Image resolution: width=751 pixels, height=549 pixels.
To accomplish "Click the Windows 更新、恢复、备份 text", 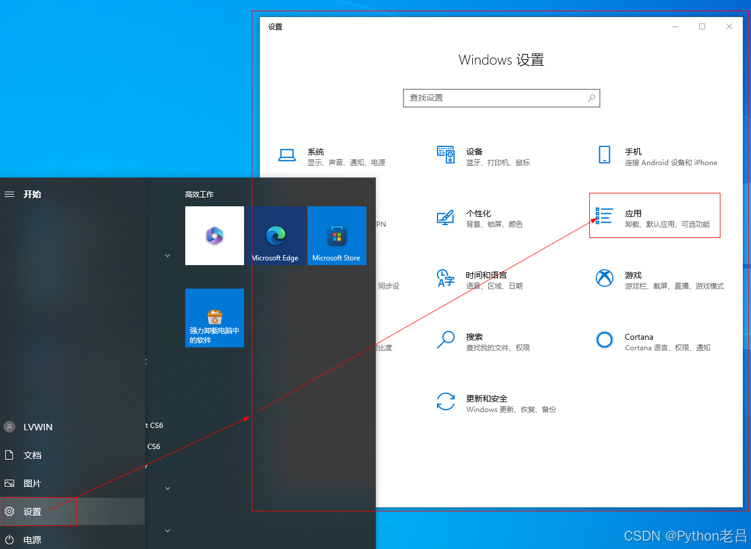I will [511, 410].
